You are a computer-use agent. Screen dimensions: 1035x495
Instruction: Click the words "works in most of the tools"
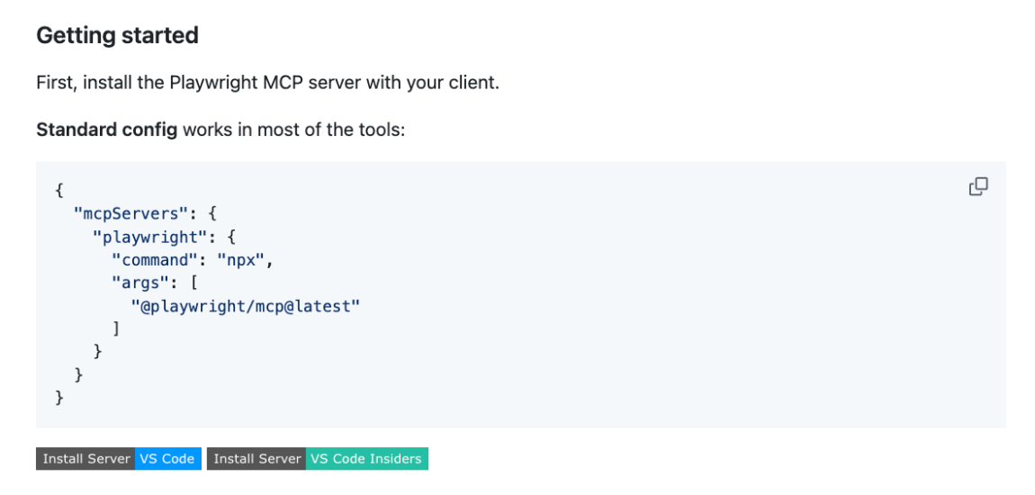[293, 130]
